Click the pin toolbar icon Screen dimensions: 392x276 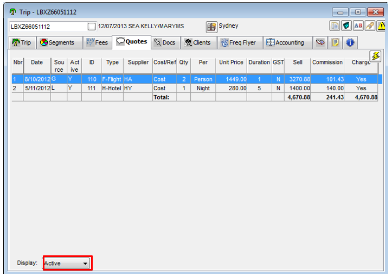tap(370, 26)
